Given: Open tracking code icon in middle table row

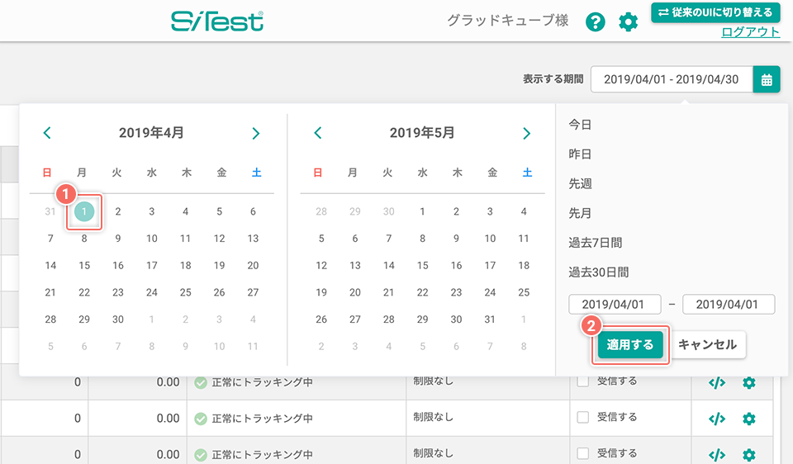Looking at the screenshot, I should [x=717, y=419].
